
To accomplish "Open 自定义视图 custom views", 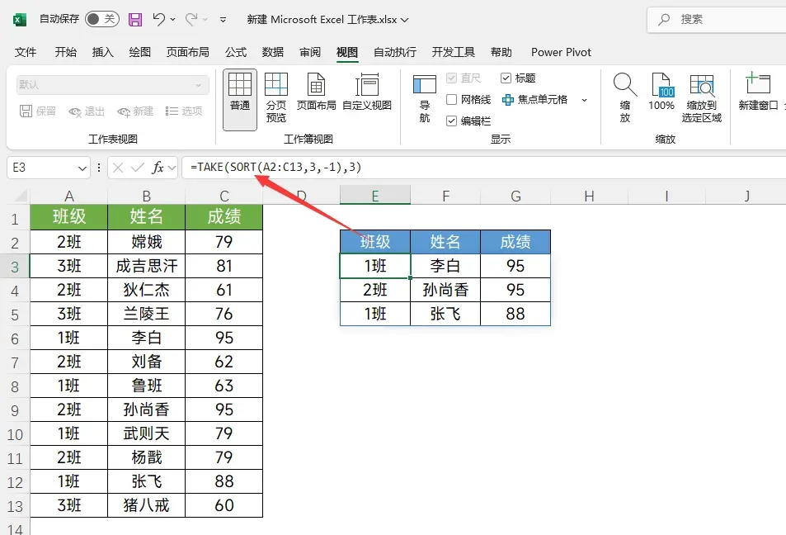I will pyautogui.click(x=367, y=92).
